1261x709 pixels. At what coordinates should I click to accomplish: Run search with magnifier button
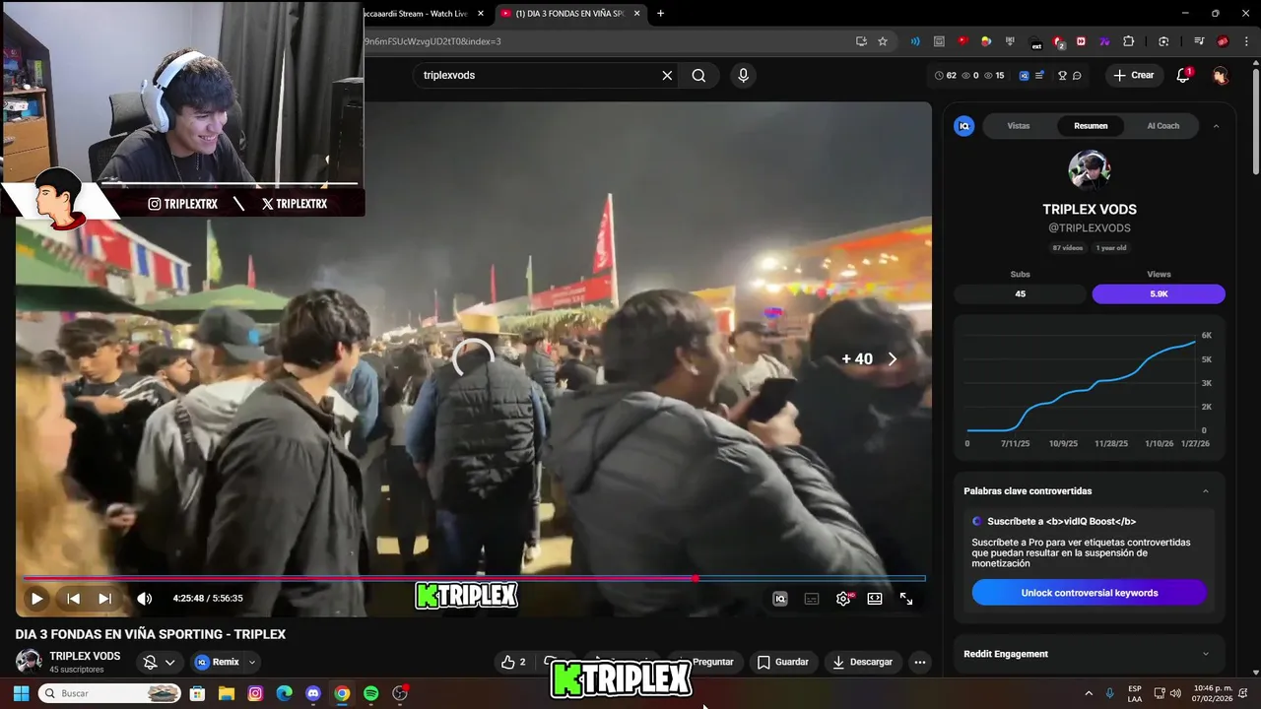click(x=698, y=76)
